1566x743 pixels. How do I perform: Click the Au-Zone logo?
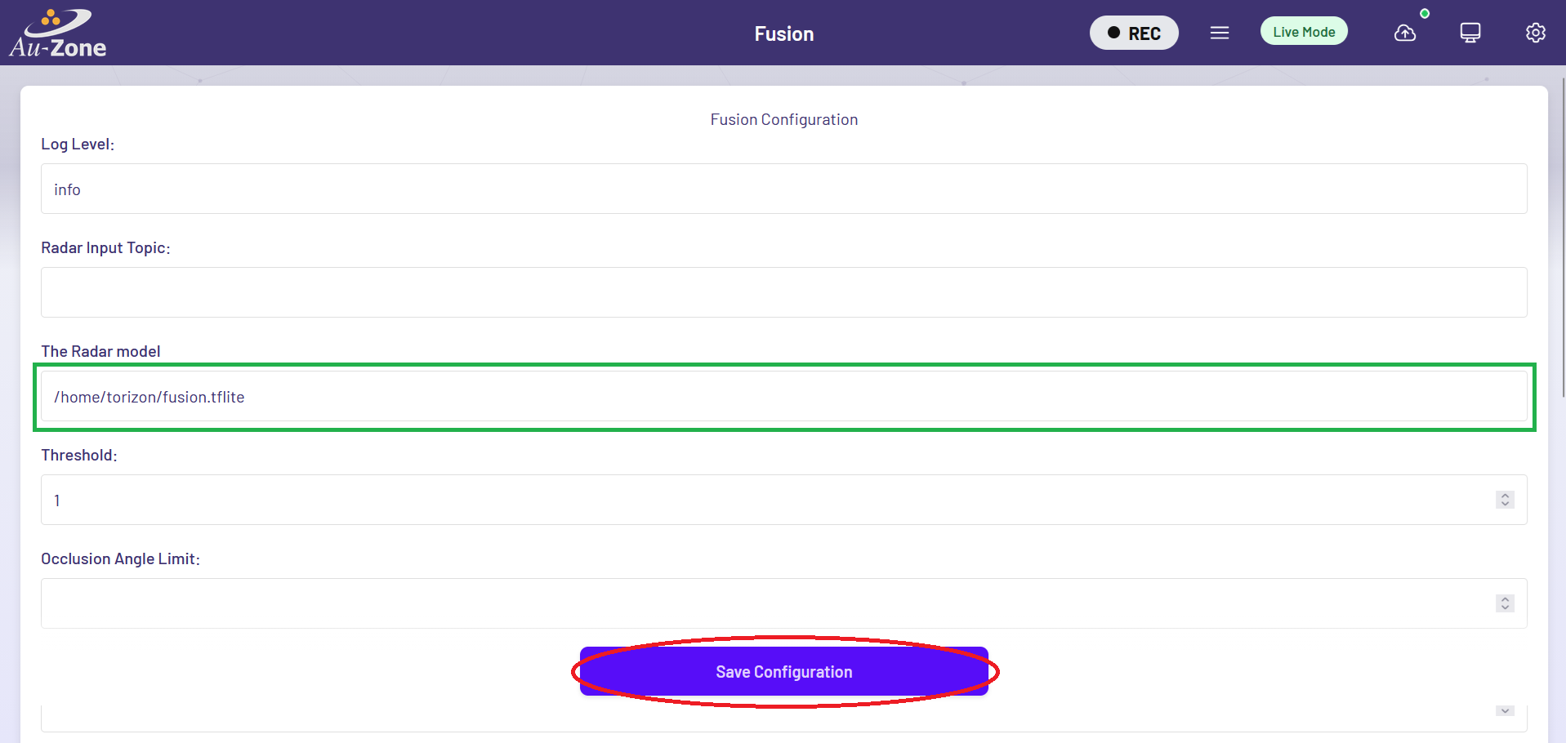58,33
